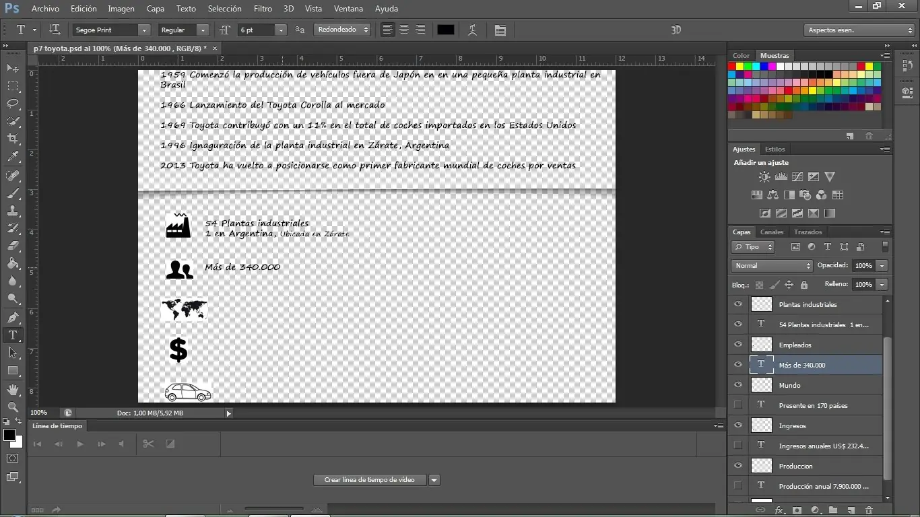The image size is (920, 517).
Task: Select the Mundo layer name
Action: (790, 385)
